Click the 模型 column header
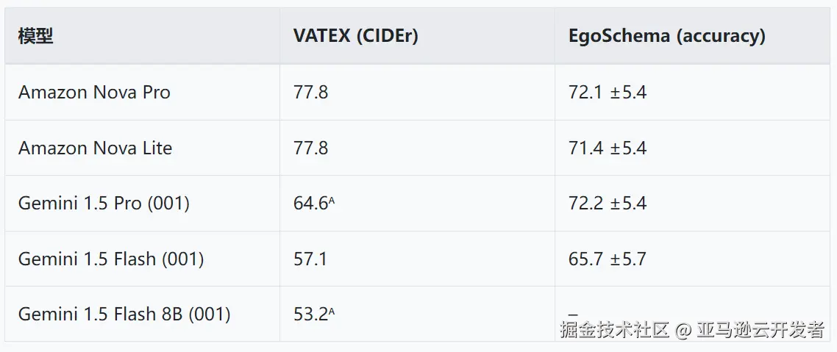 click(x=36, y=36)
